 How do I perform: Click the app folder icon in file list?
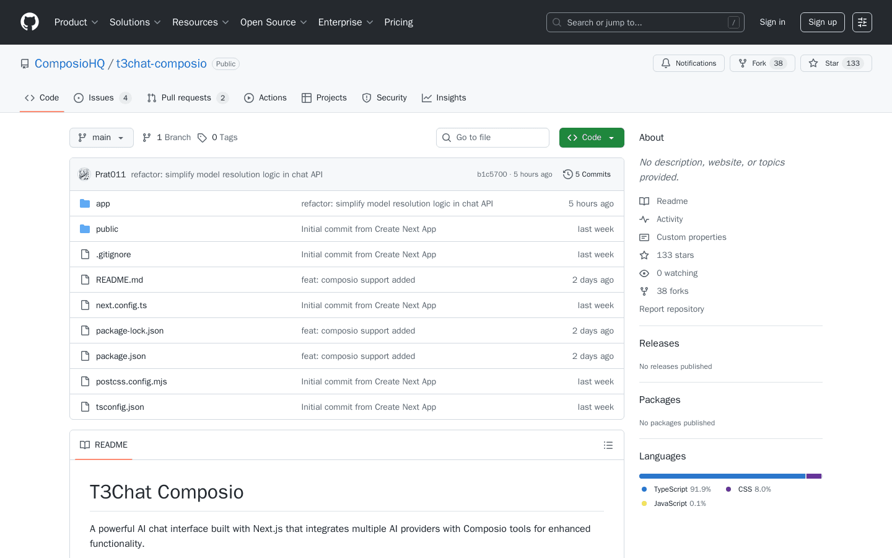click(x=84, y=203)
